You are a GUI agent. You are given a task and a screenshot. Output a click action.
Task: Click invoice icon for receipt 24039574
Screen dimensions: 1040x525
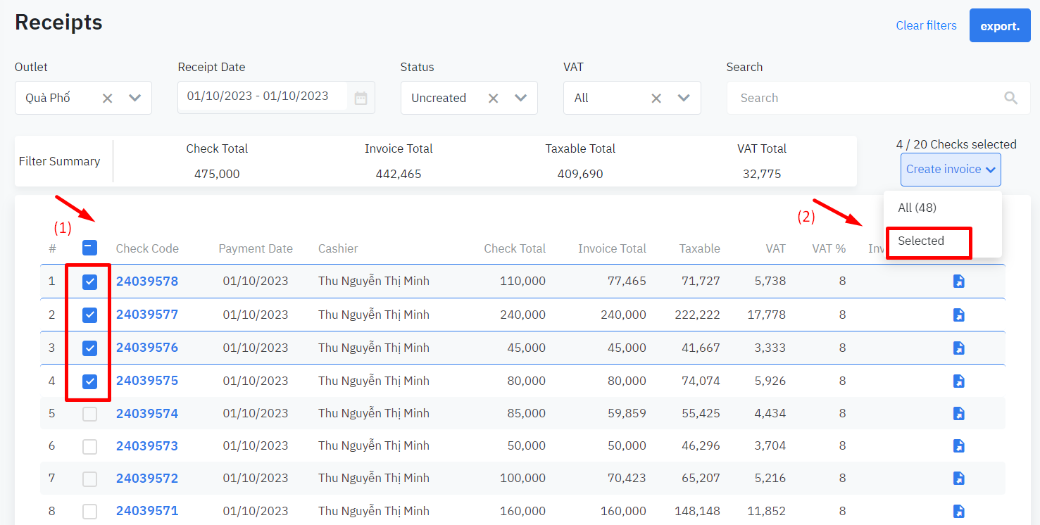(958, 414)
